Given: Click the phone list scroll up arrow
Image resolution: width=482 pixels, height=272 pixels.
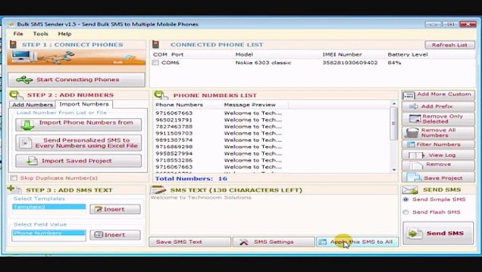Looking at the screenshot, I should coord(394,104).
